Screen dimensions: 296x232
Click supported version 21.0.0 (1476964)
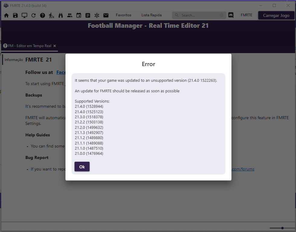pyautogui.click(x=89, y=154)
